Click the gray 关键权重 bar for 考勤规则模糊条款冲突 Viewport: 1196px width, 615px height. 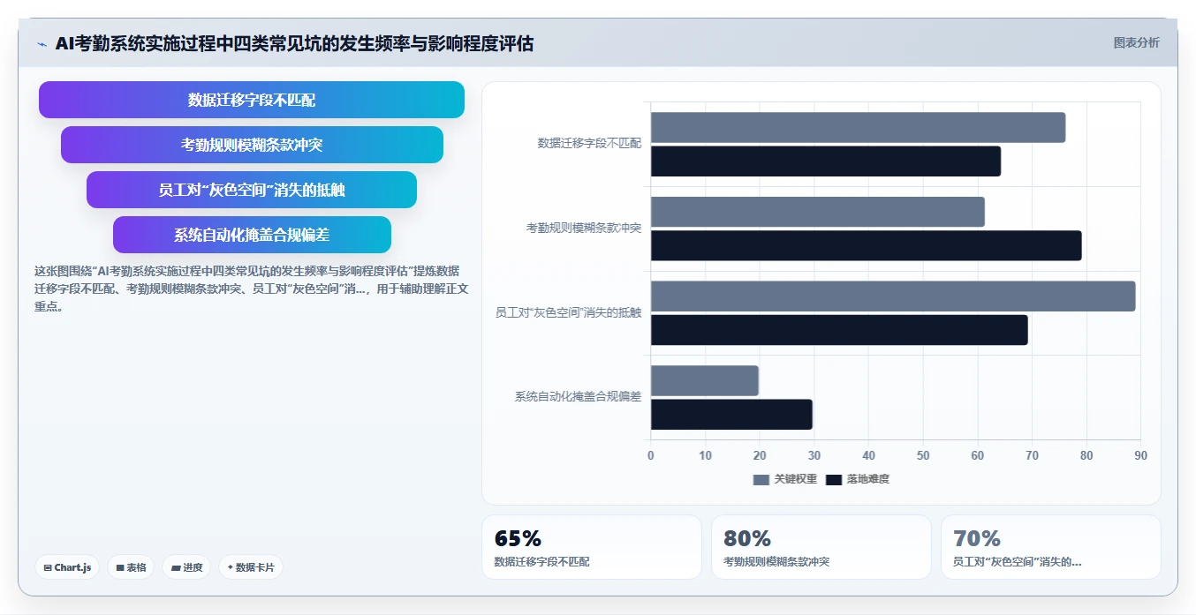[818, 212]
